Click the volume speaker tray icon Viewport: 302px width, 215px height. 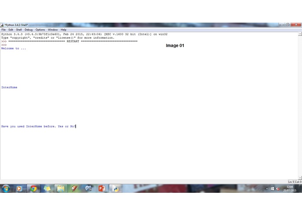278,189
